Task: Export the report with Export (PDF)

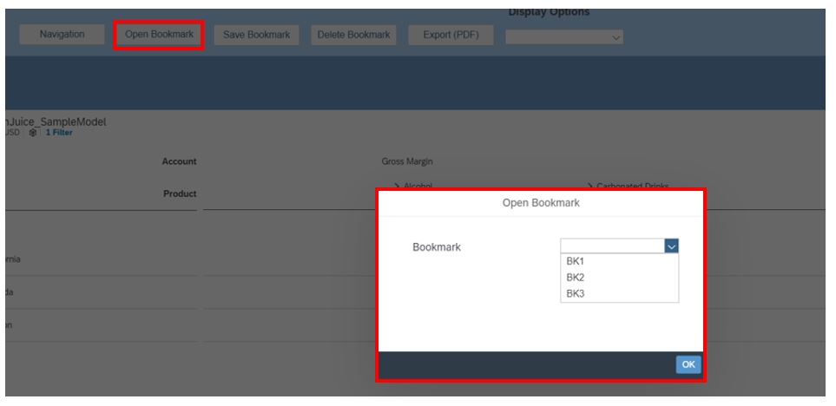Action: pyautogui.click(x=451, y=36)
